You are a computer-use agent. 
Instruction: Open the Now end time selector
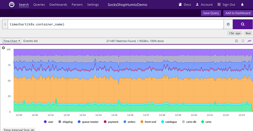(248, 33)
